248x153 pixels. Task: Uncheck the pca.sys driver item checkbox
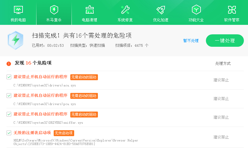[9, 96]
